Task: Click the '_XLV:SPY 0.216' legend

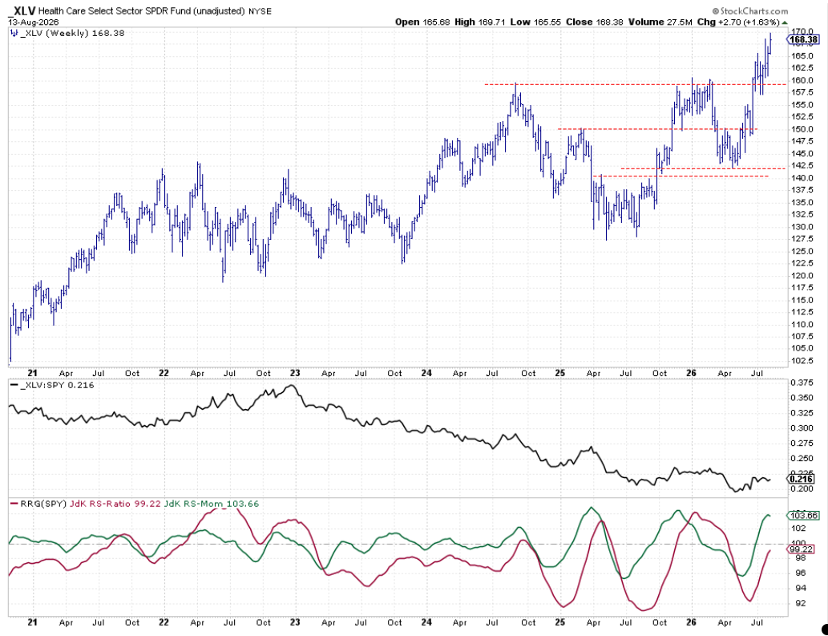Action: click(56, 385)
